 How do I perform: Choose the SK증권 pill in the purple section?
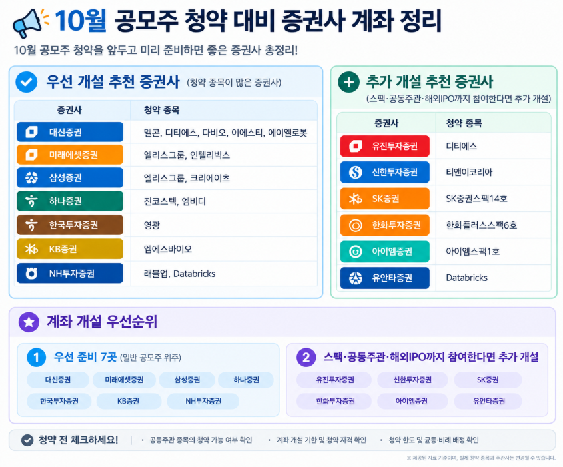[488, 380]
